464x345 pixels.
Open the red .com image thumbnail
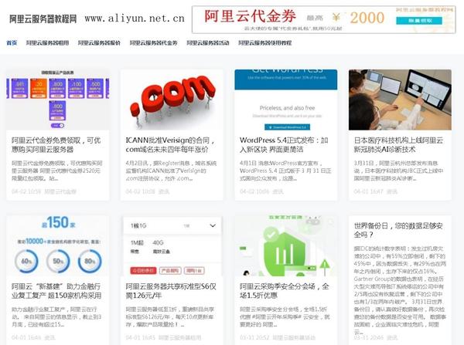tap(172, 100)
